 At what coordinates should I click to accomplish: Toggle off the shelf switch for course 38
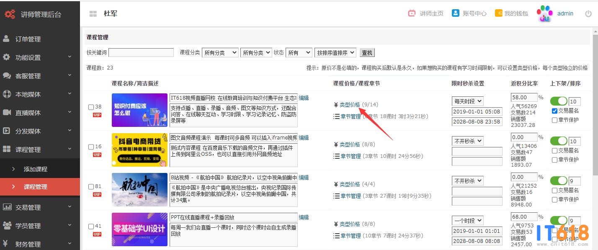(558, 101)
